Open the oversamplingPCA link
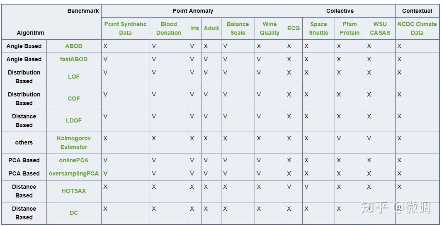Image resolution: width=442 pixels, height=226 pixels. click(74, 173)
